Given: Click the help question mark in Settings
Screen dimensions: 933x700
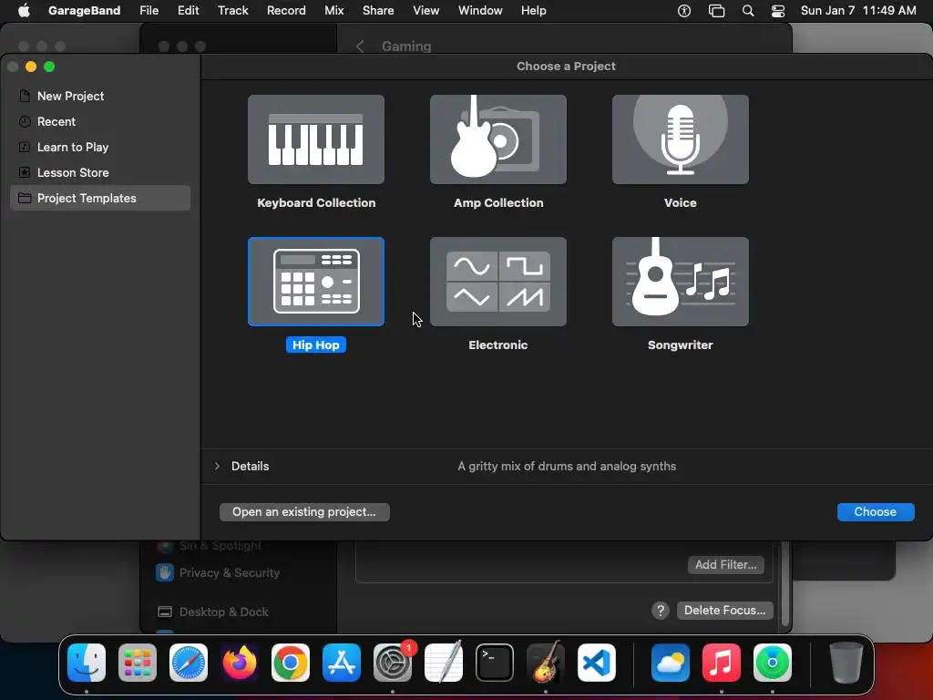Looking at the screenshot, I should [x=661, y=610].
